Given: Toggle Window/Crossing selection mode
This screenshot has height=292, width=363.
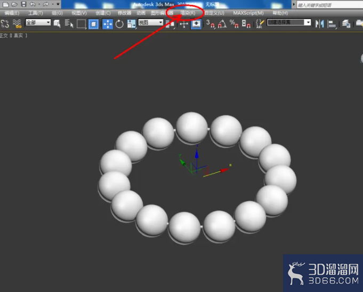Looking at the screenshot, I should click(93, 24).
